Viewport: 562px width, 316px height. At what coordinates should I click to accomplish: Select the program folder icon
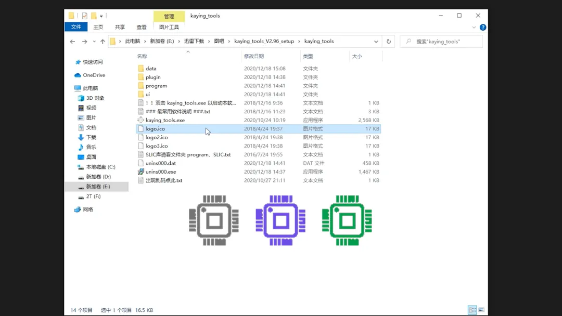[141, 86]
